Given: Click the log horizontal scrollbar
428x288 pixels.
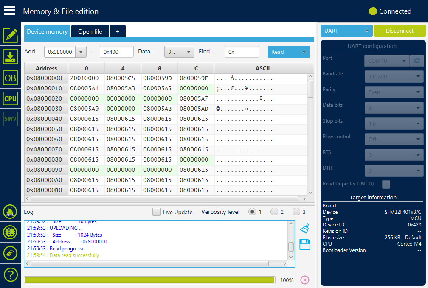Looking at the screenshot, I should pos(149,264).
